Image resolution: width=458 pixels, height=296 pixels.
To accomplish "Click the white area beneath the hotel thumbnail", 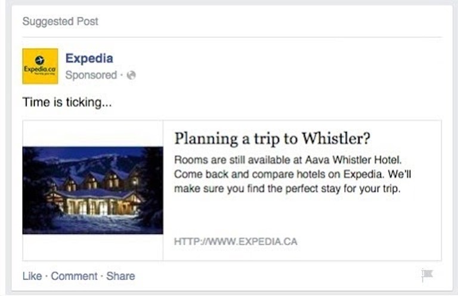I will point(92,247).
